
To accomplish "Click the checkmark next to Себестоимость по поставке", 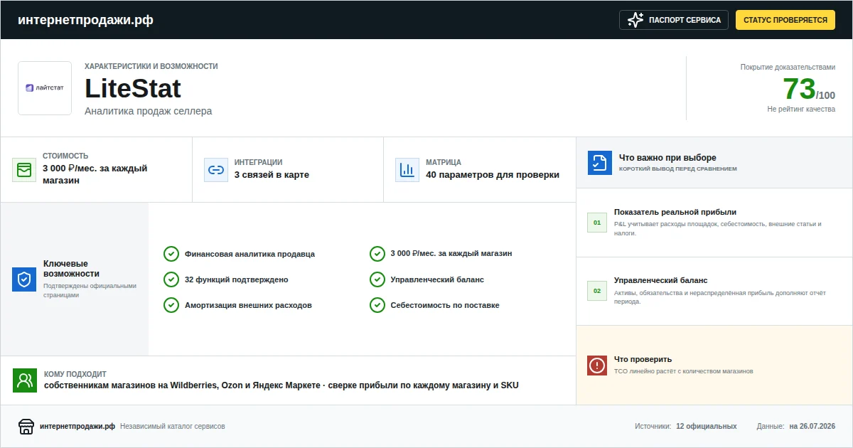I will (377, 305).
